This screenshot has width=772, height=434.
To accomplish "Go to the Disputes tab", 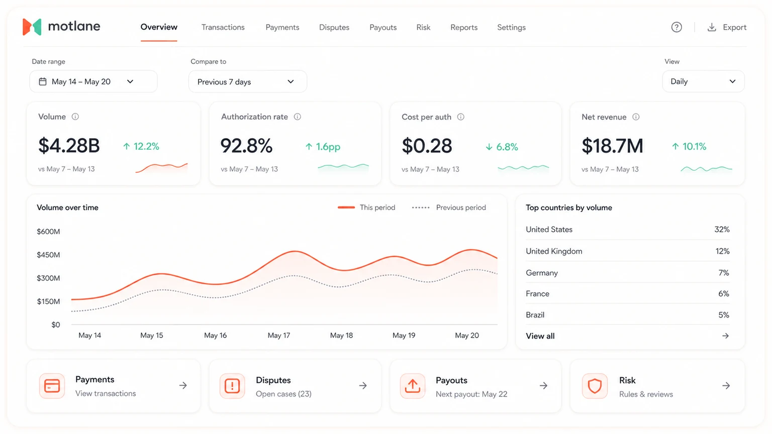I will click(334, 27).
